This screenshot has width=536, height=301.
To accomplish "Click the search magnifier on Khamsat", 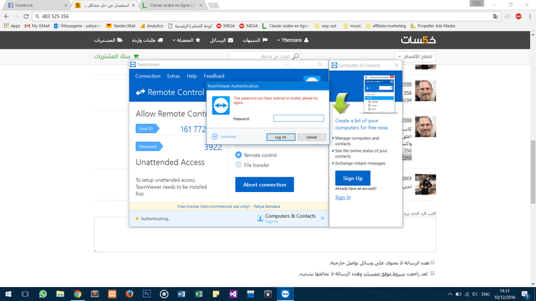I will [x=295, y=56].
